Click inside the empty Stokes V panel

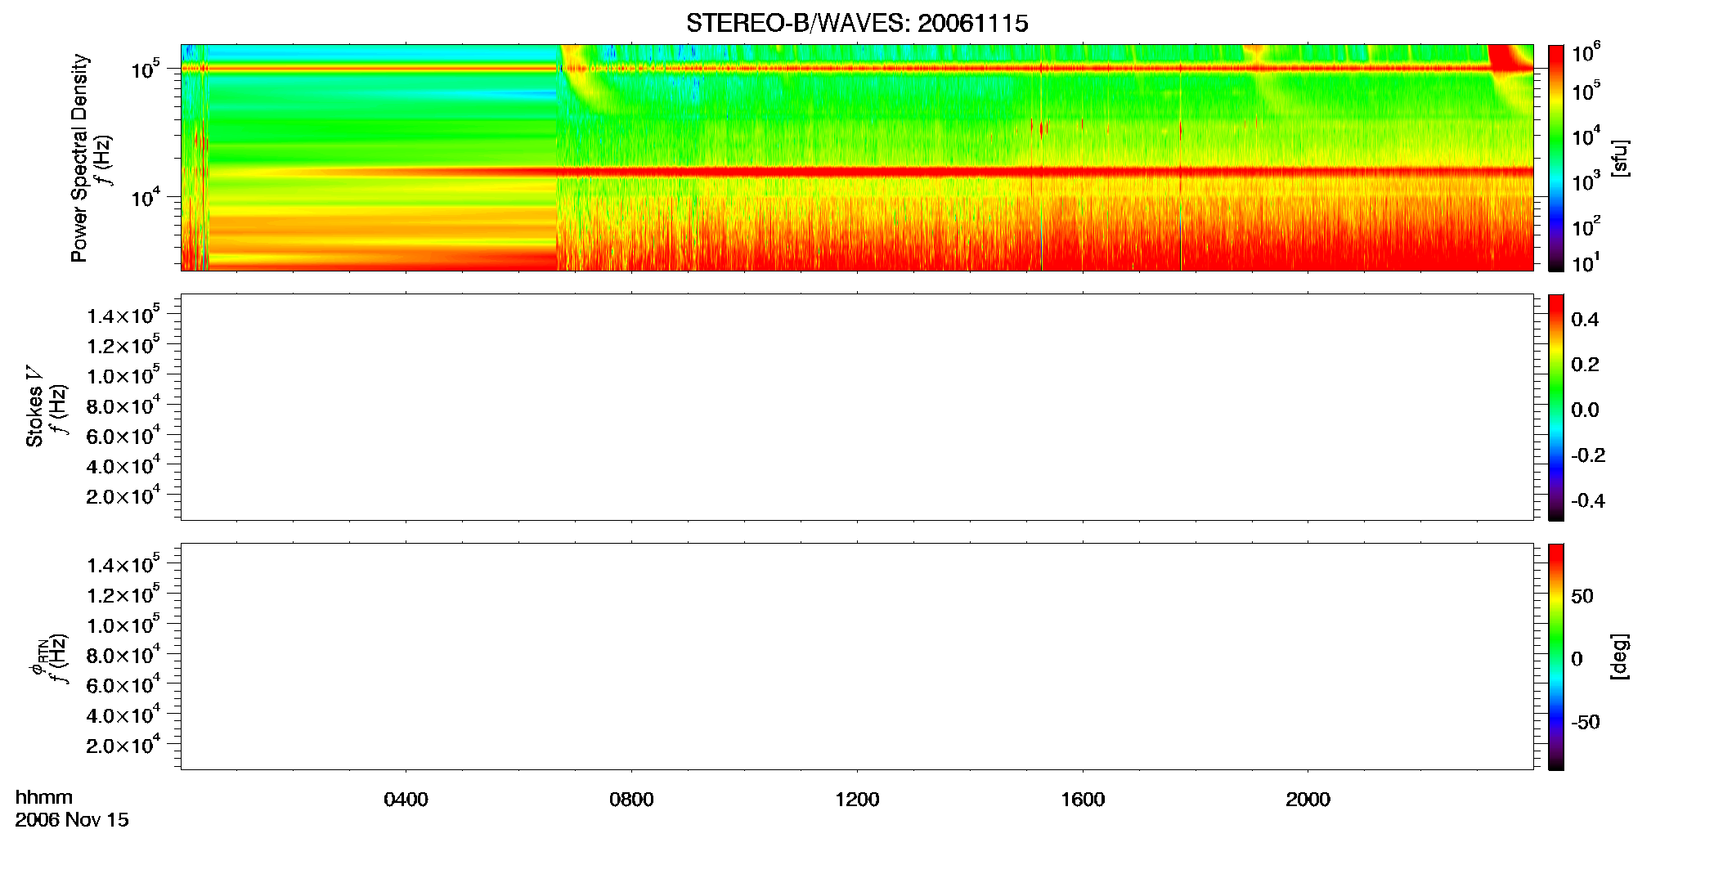click(x=857, y=407)
